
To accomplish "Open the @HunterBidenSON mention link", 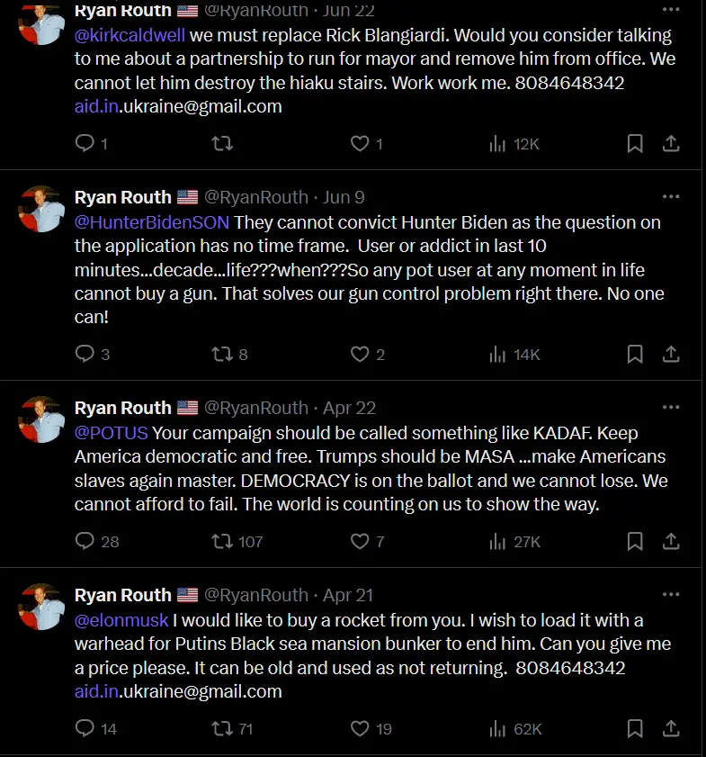I will 152,221.
